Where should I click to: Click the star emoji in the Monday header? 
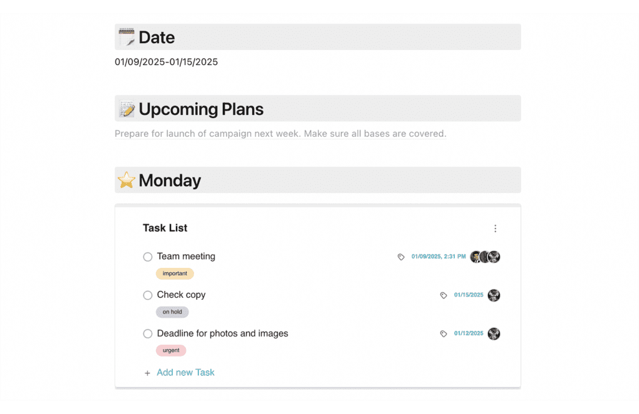pos(125,180)
